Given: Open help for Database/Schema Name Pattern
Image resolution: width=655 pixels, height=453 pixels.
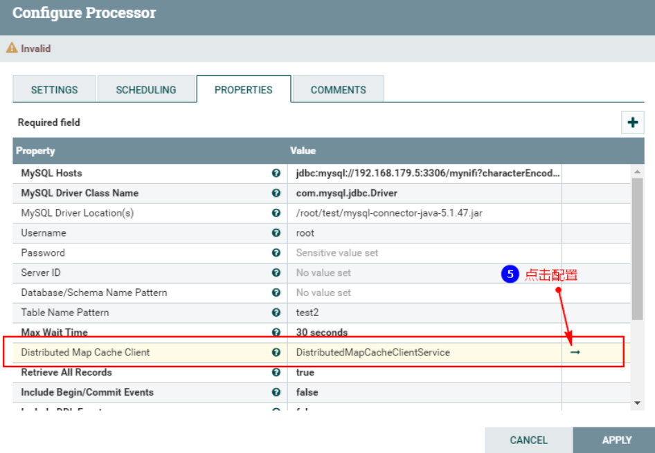Looking at the screenshot, I should coord(276,293).
